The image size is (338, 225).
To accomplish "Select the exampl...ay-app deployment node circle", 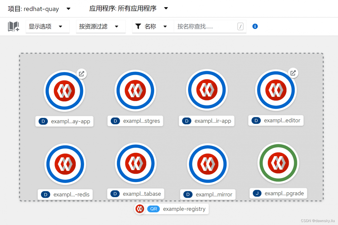I will pos(64,91).
